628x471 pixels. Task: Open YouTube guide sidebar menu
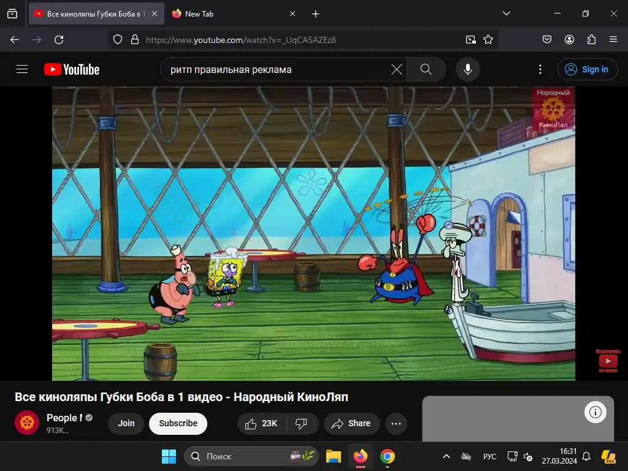click(x=22, y=69)
